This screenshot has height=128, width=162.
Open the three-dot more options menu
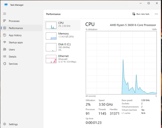(156, 14)
